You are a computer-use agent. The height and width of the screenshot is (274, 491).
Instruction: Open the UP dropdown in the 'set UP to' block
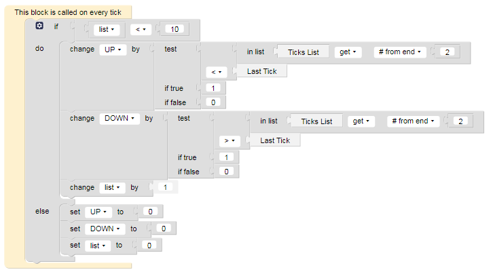coord(98,212)
